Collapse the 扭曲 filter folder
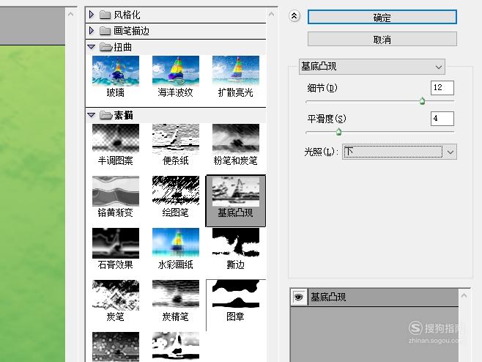482x362 pixels. click(x=92, y=47)
